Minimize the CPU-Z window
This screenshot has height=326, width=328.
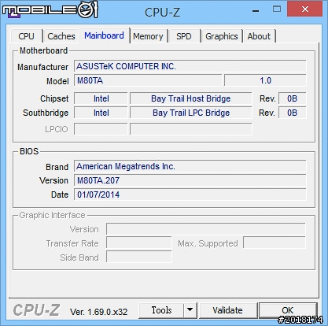click(x=256, y=10)
